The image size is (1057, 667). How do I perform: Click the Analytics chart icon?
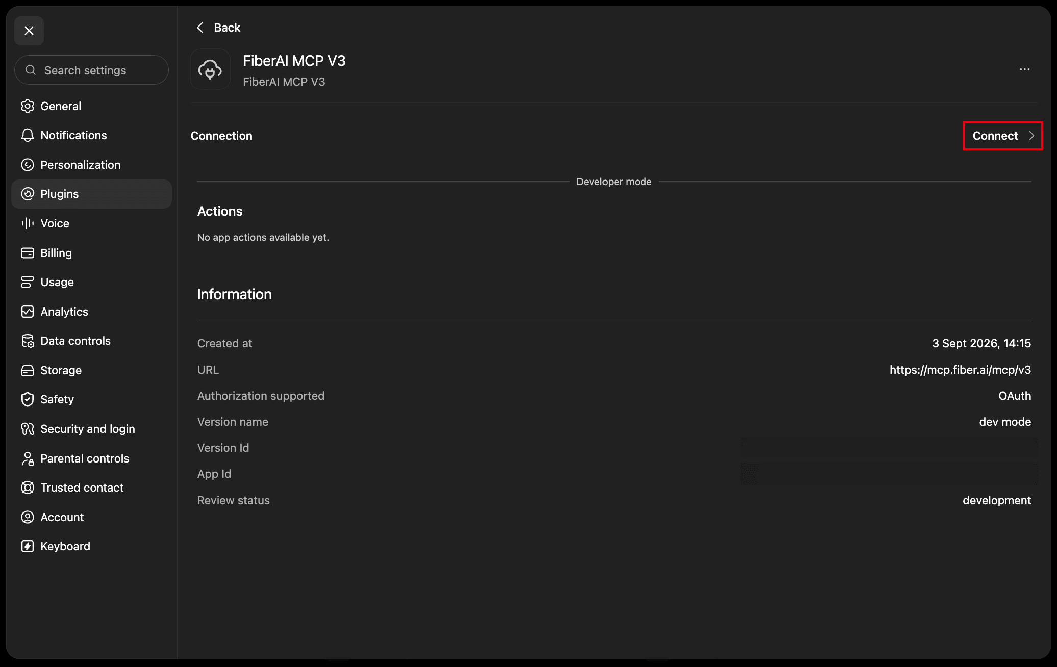28,312
